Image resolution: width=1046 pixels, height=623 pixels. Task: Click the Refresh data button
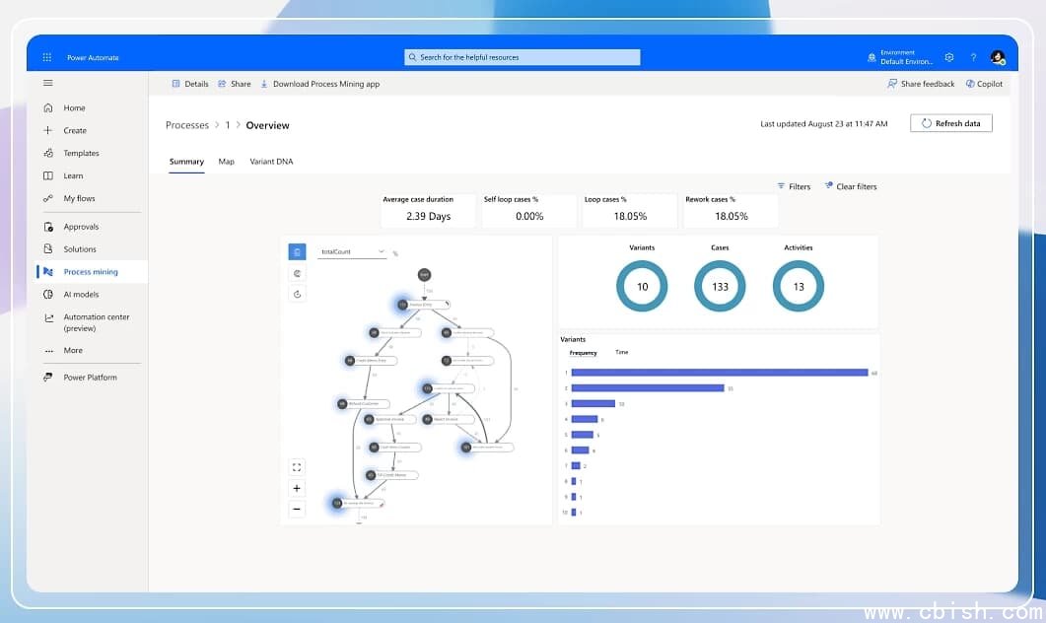tap(950, 122)
